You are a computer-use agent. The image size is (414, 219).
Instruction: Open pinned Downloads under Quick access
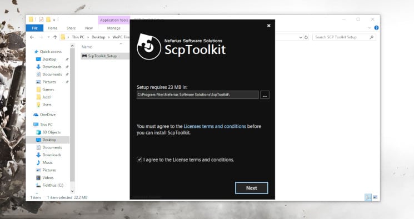coord(52,67)
